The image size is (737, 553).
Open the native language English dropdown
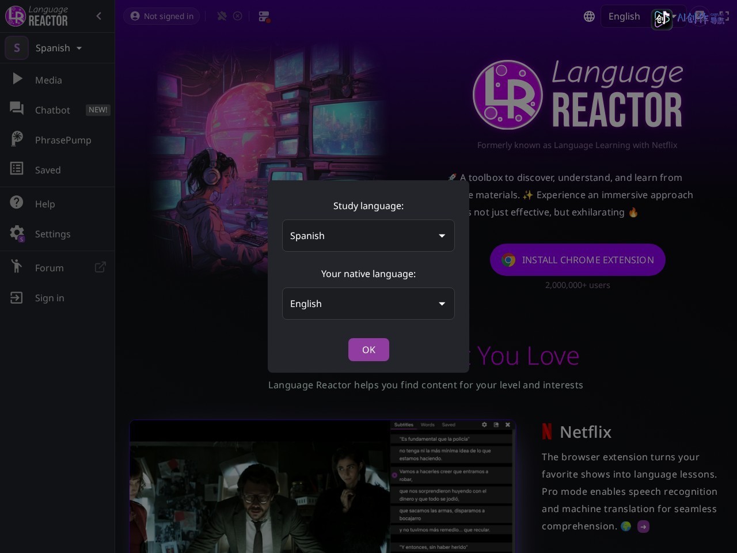(368, 304)
